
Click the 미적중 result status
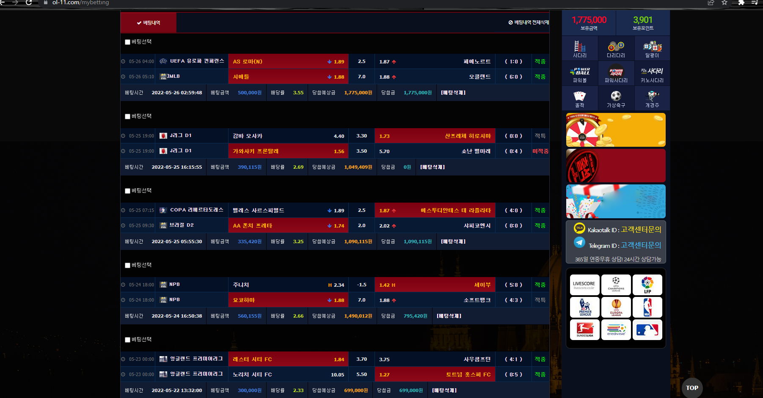pyautogui.click(x=540, y=151)
